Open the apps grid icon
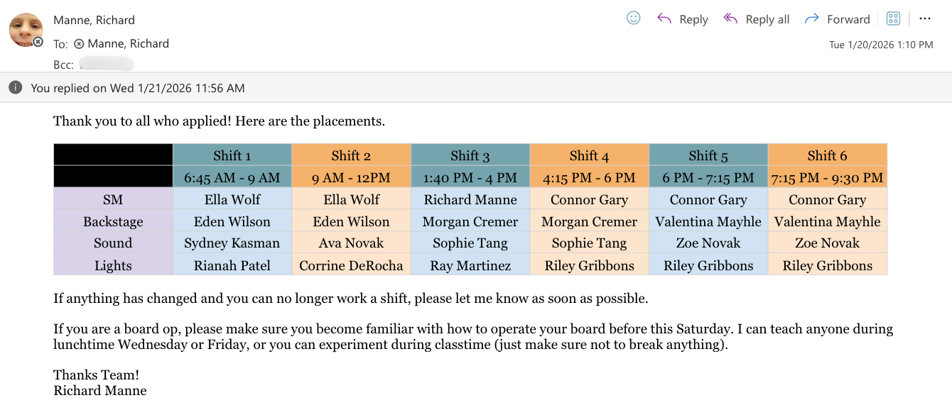The width and height of the screenshot is (952, 410). coord(894,19)
